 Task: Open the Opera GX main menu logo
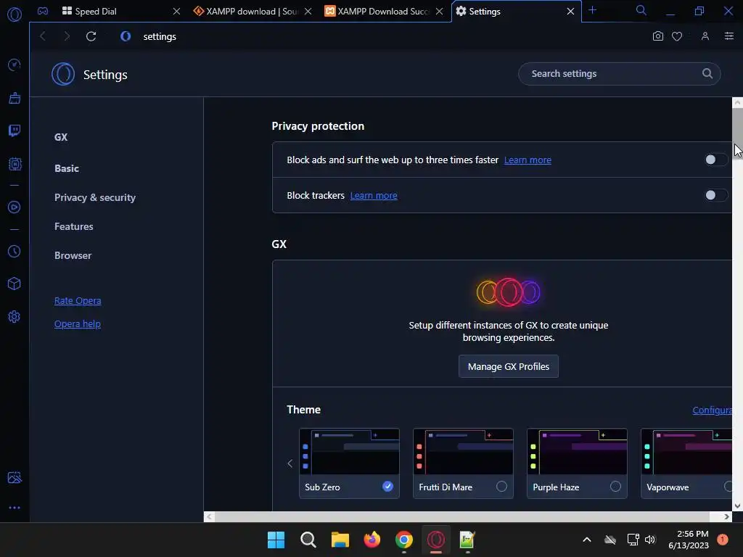click(x=15, y=15)
